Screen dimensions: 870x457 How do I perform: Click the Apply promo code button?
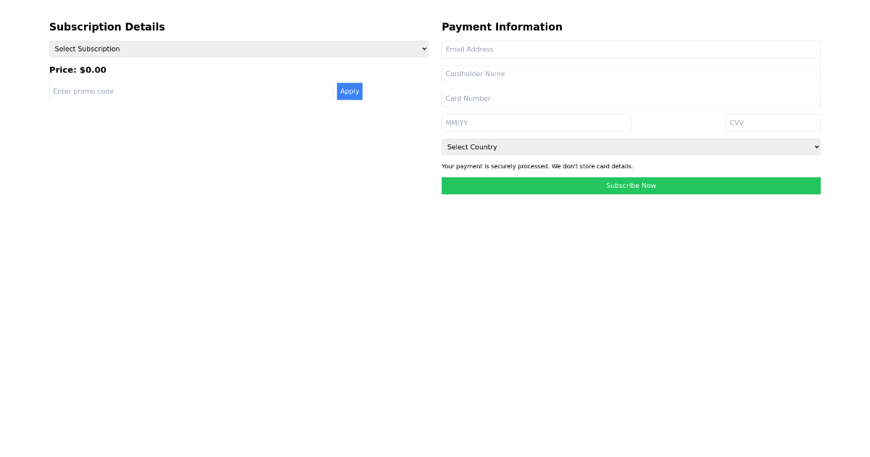(349, 91)
